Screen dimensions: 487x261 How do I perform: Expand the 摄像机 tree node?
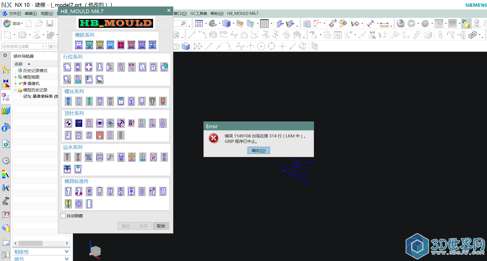tap(15, 83)
